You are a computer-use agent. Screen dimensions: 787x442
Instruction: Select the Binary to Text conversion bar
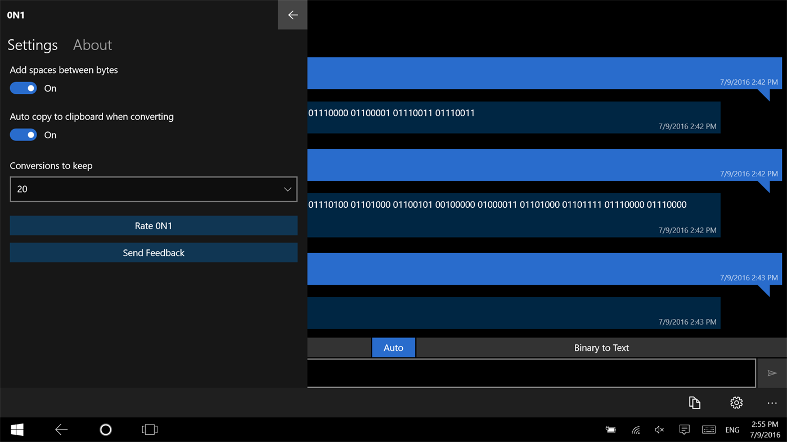pos(601,347)
